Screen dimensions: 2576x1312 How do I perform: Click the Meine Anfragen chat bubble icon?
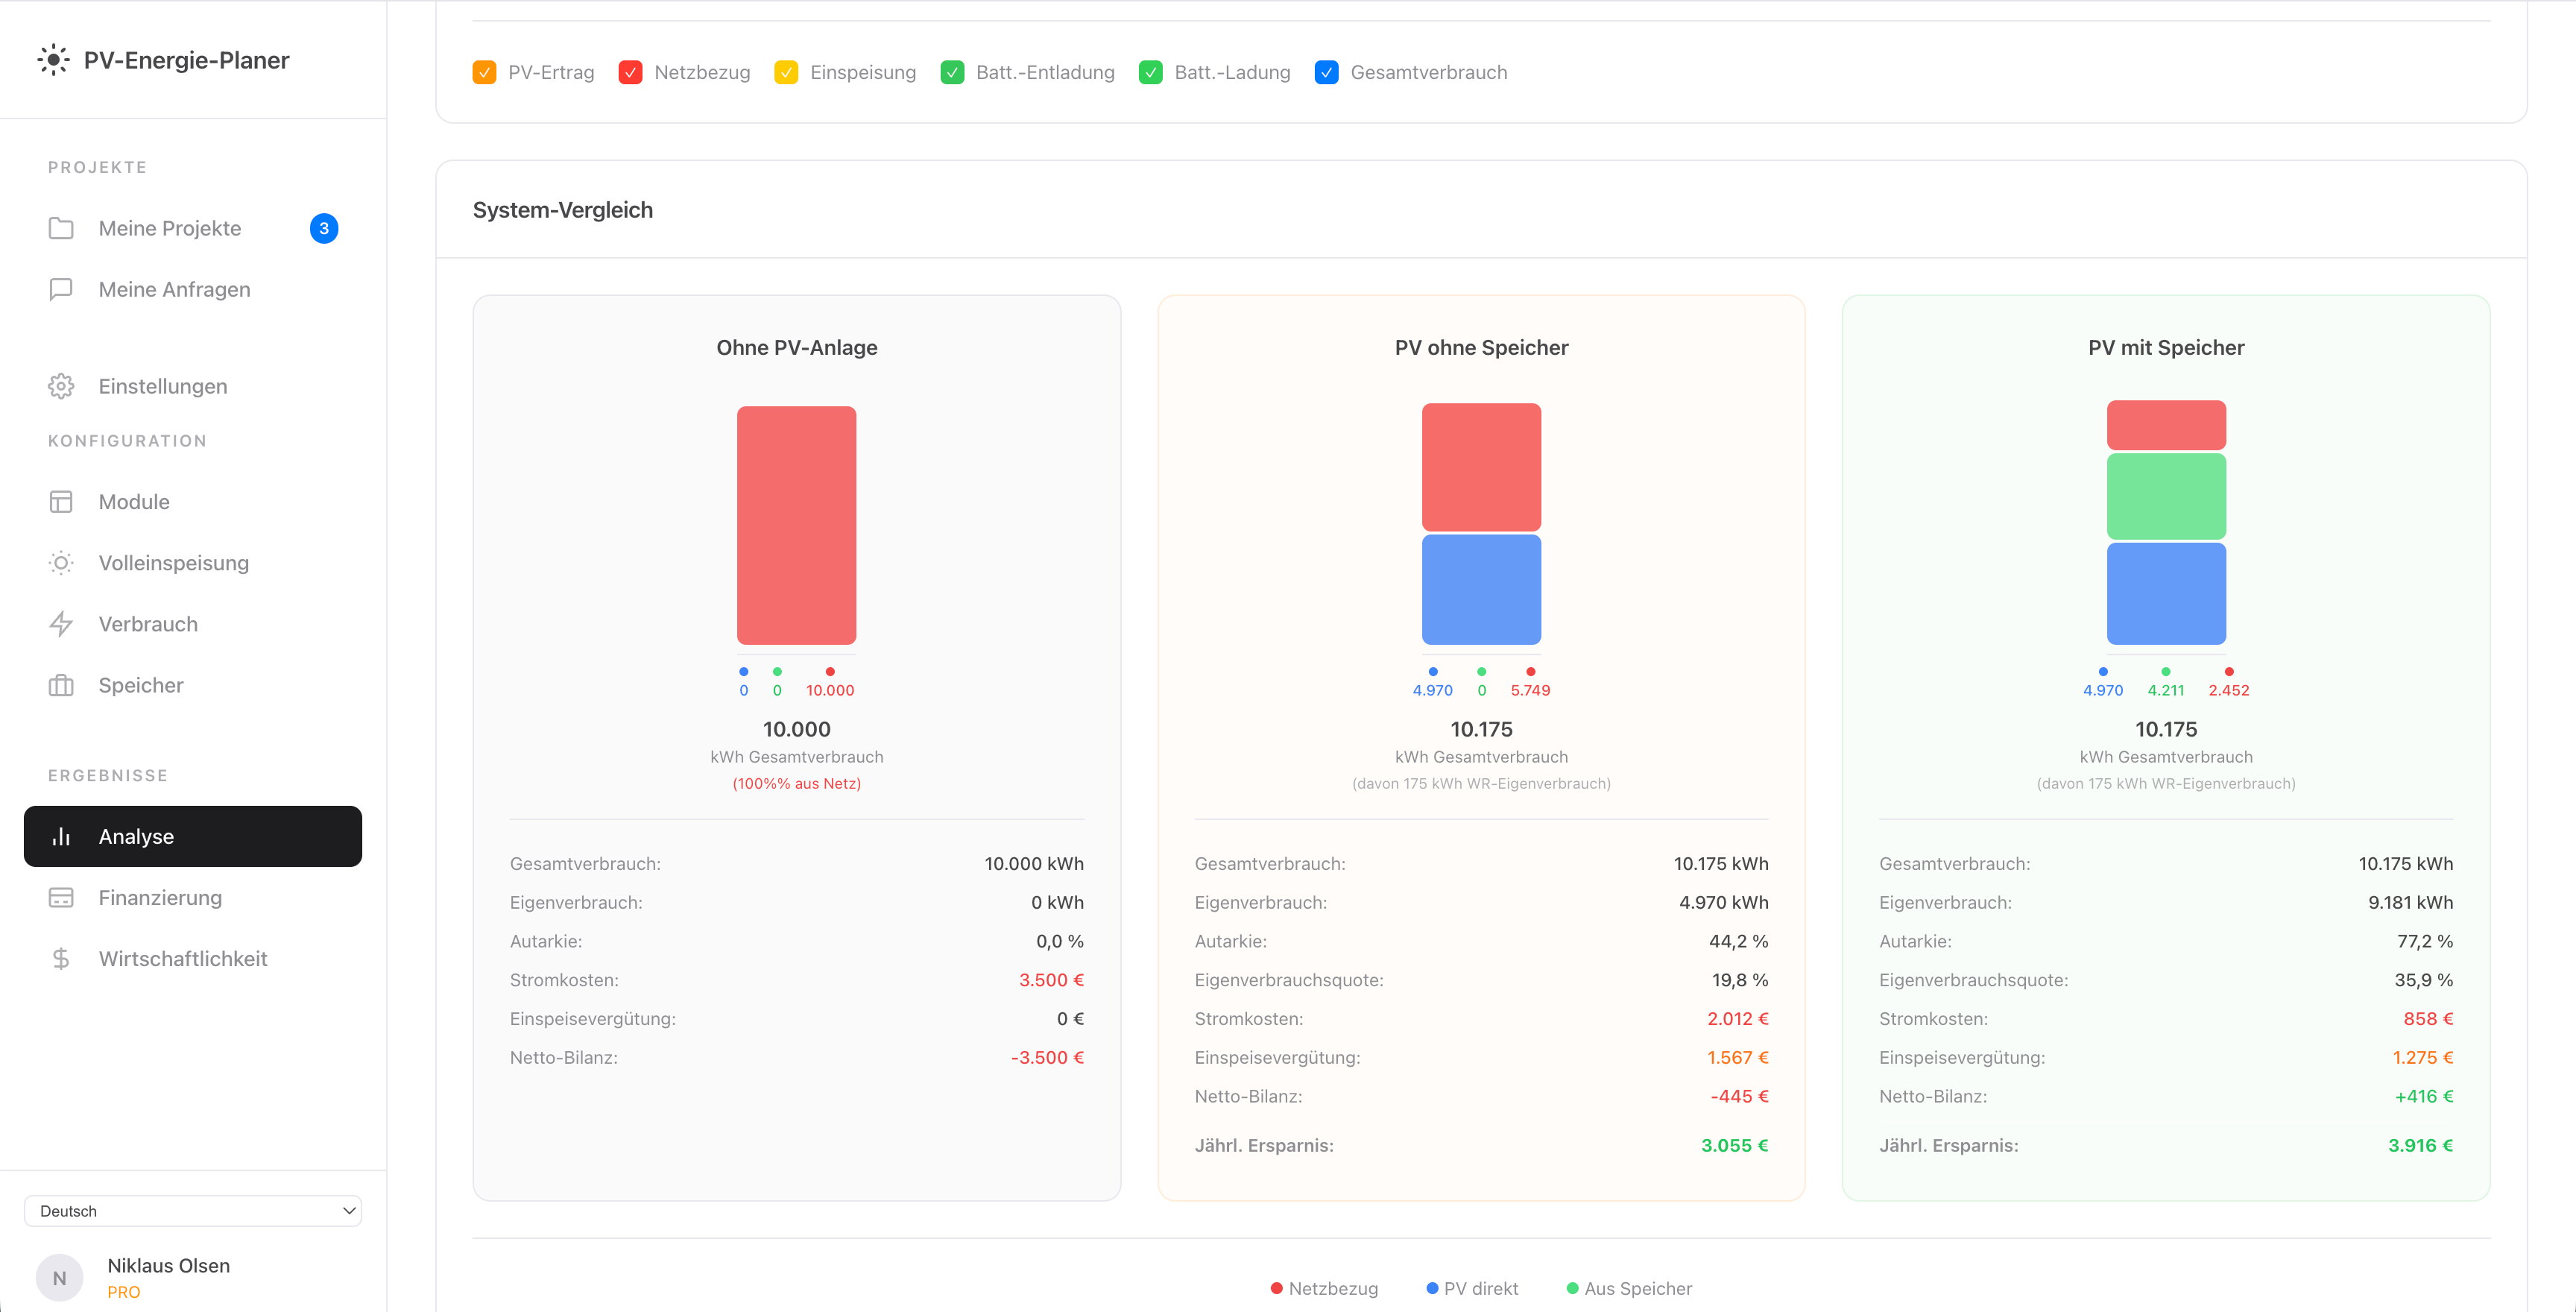[61, 289]
